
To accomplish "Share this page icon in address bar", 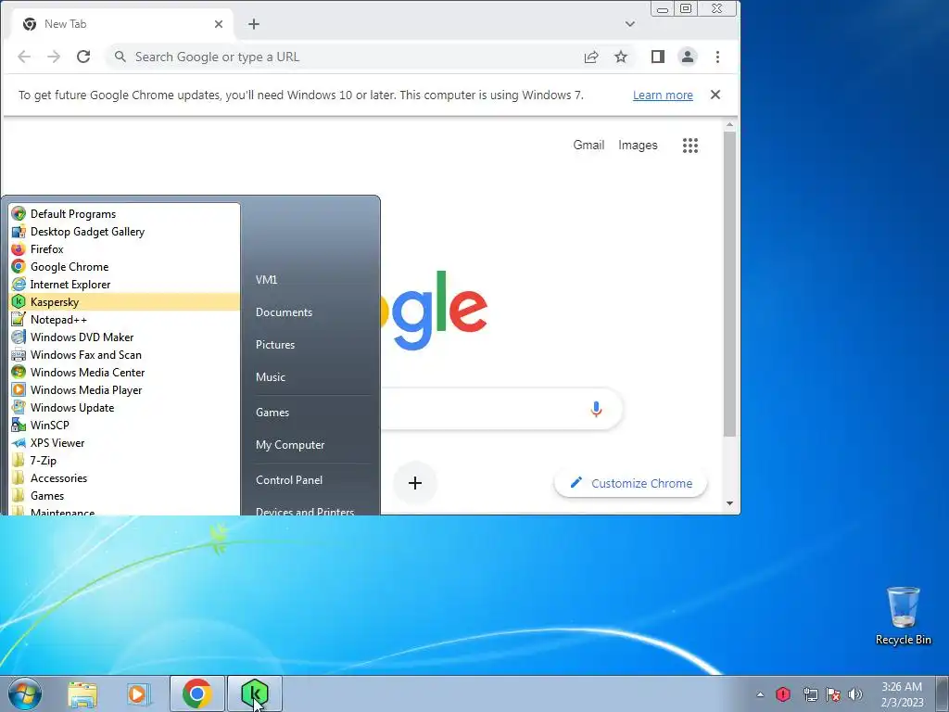I will tap(591, 57).
